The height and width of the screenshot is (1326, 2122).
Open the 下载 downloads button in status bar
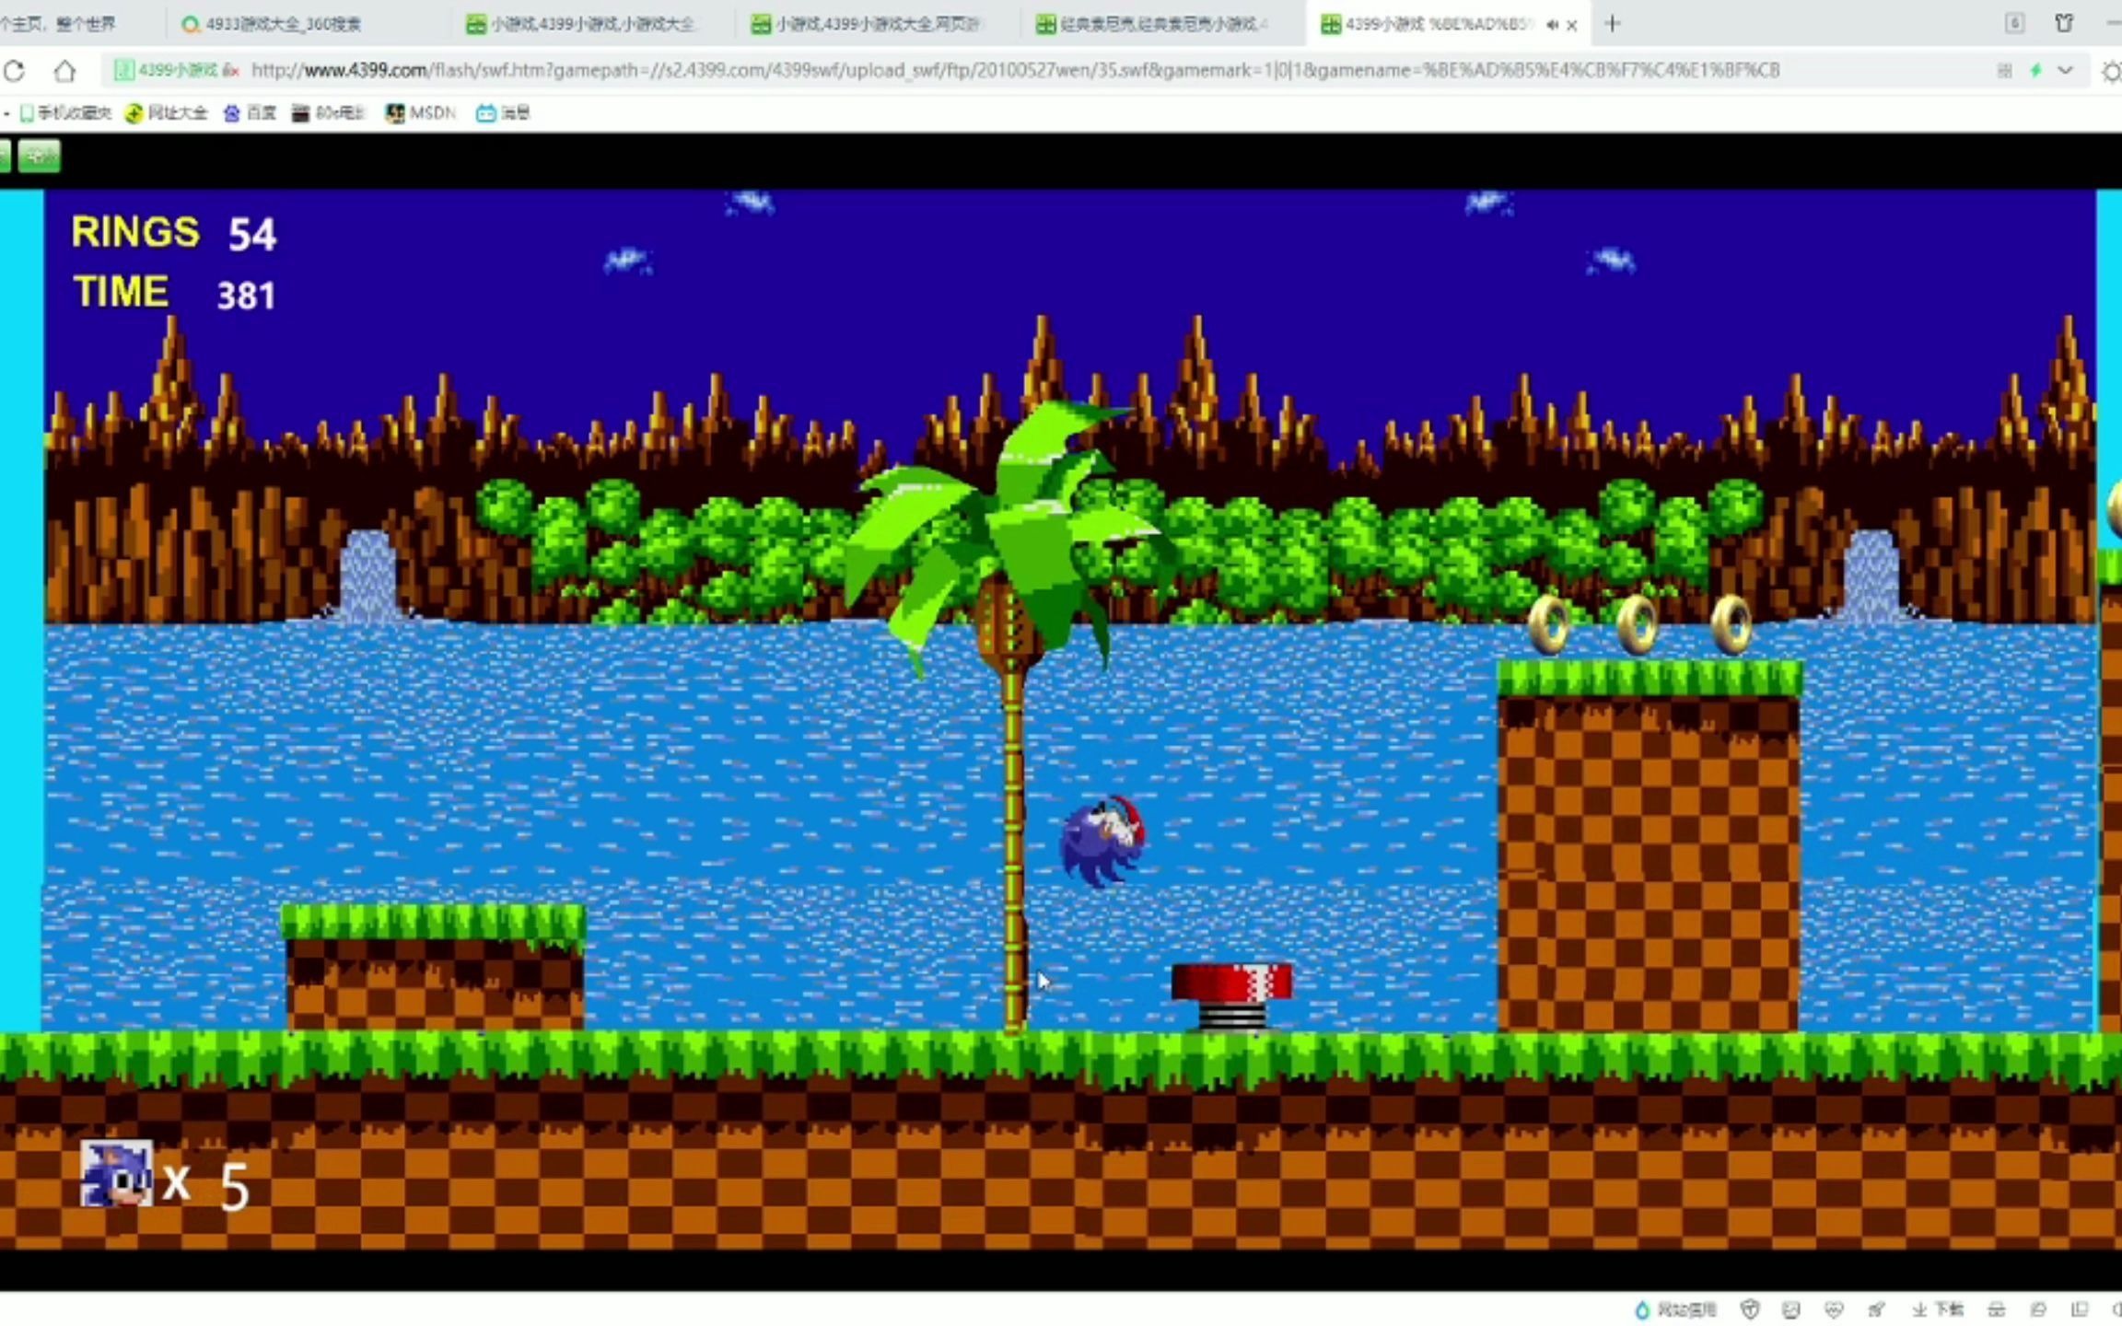(x=1937, y=1309)
